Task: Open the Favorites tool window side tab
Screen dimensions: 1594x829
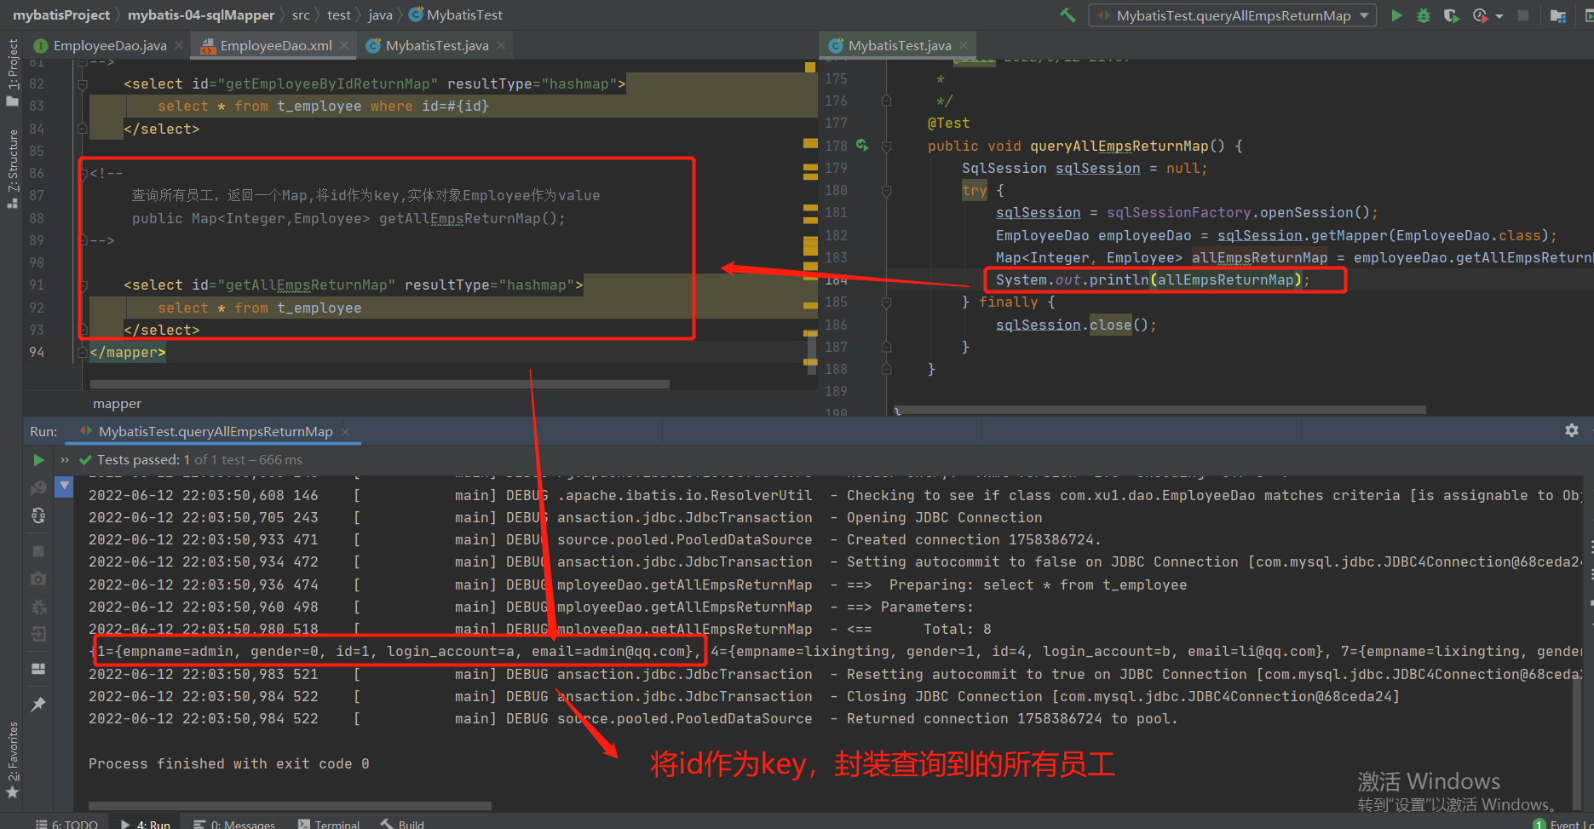Action: tap(12, 760)
